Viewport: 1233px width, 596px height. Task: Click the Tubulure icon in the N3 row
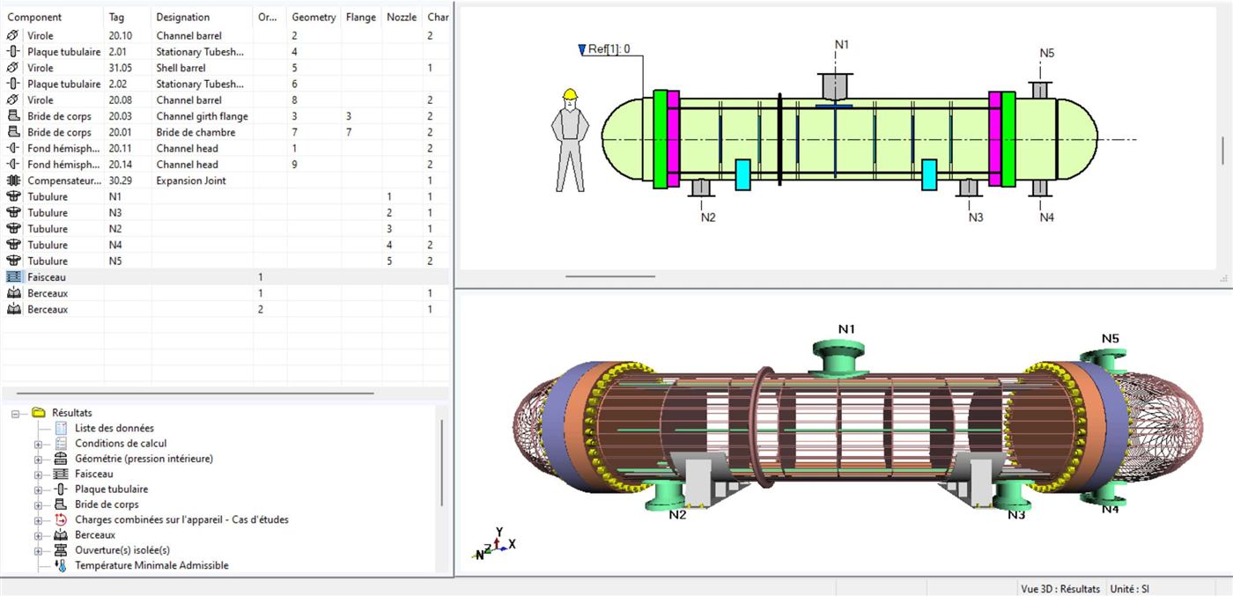tap(12, 212)
